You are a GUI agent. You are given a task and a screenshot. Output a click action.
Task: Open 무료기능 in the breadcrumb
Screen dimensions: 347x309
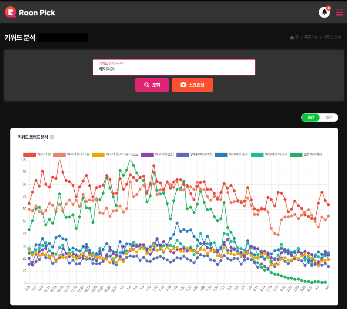click(x=310, y=38)
